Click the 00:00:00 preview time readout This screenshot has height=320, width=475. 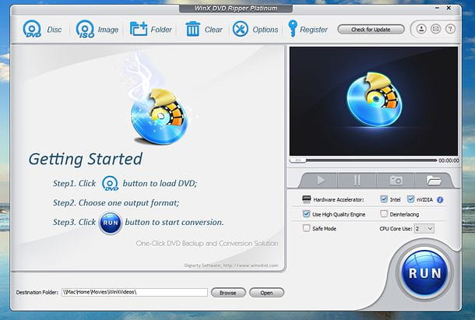(449, 160)
